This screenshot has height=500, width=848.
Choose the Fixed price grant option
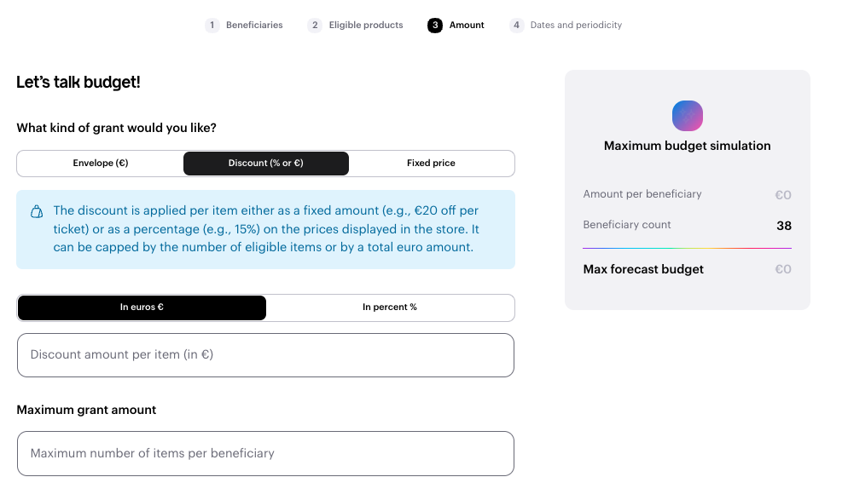point(431,163)
